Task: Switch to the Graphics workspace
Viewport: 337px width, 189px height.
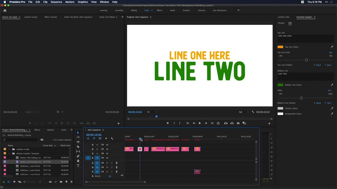Action: click(x=186, y=10)
